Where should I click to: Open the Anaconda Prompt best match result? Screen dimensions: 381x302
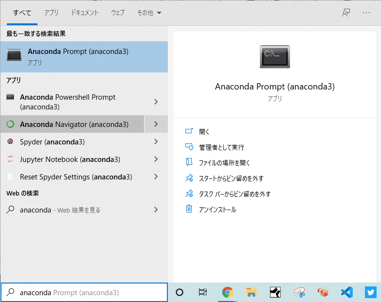tap(84, 57)
